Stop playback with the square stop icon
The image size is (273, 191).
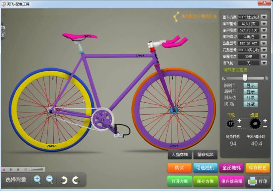click(x=18, y=169)
